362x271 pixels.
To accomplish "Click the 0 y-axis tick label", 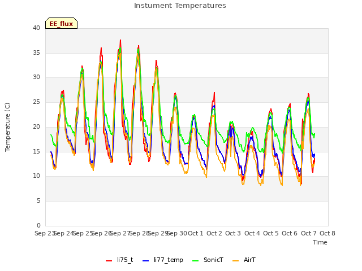I will 38,225.
